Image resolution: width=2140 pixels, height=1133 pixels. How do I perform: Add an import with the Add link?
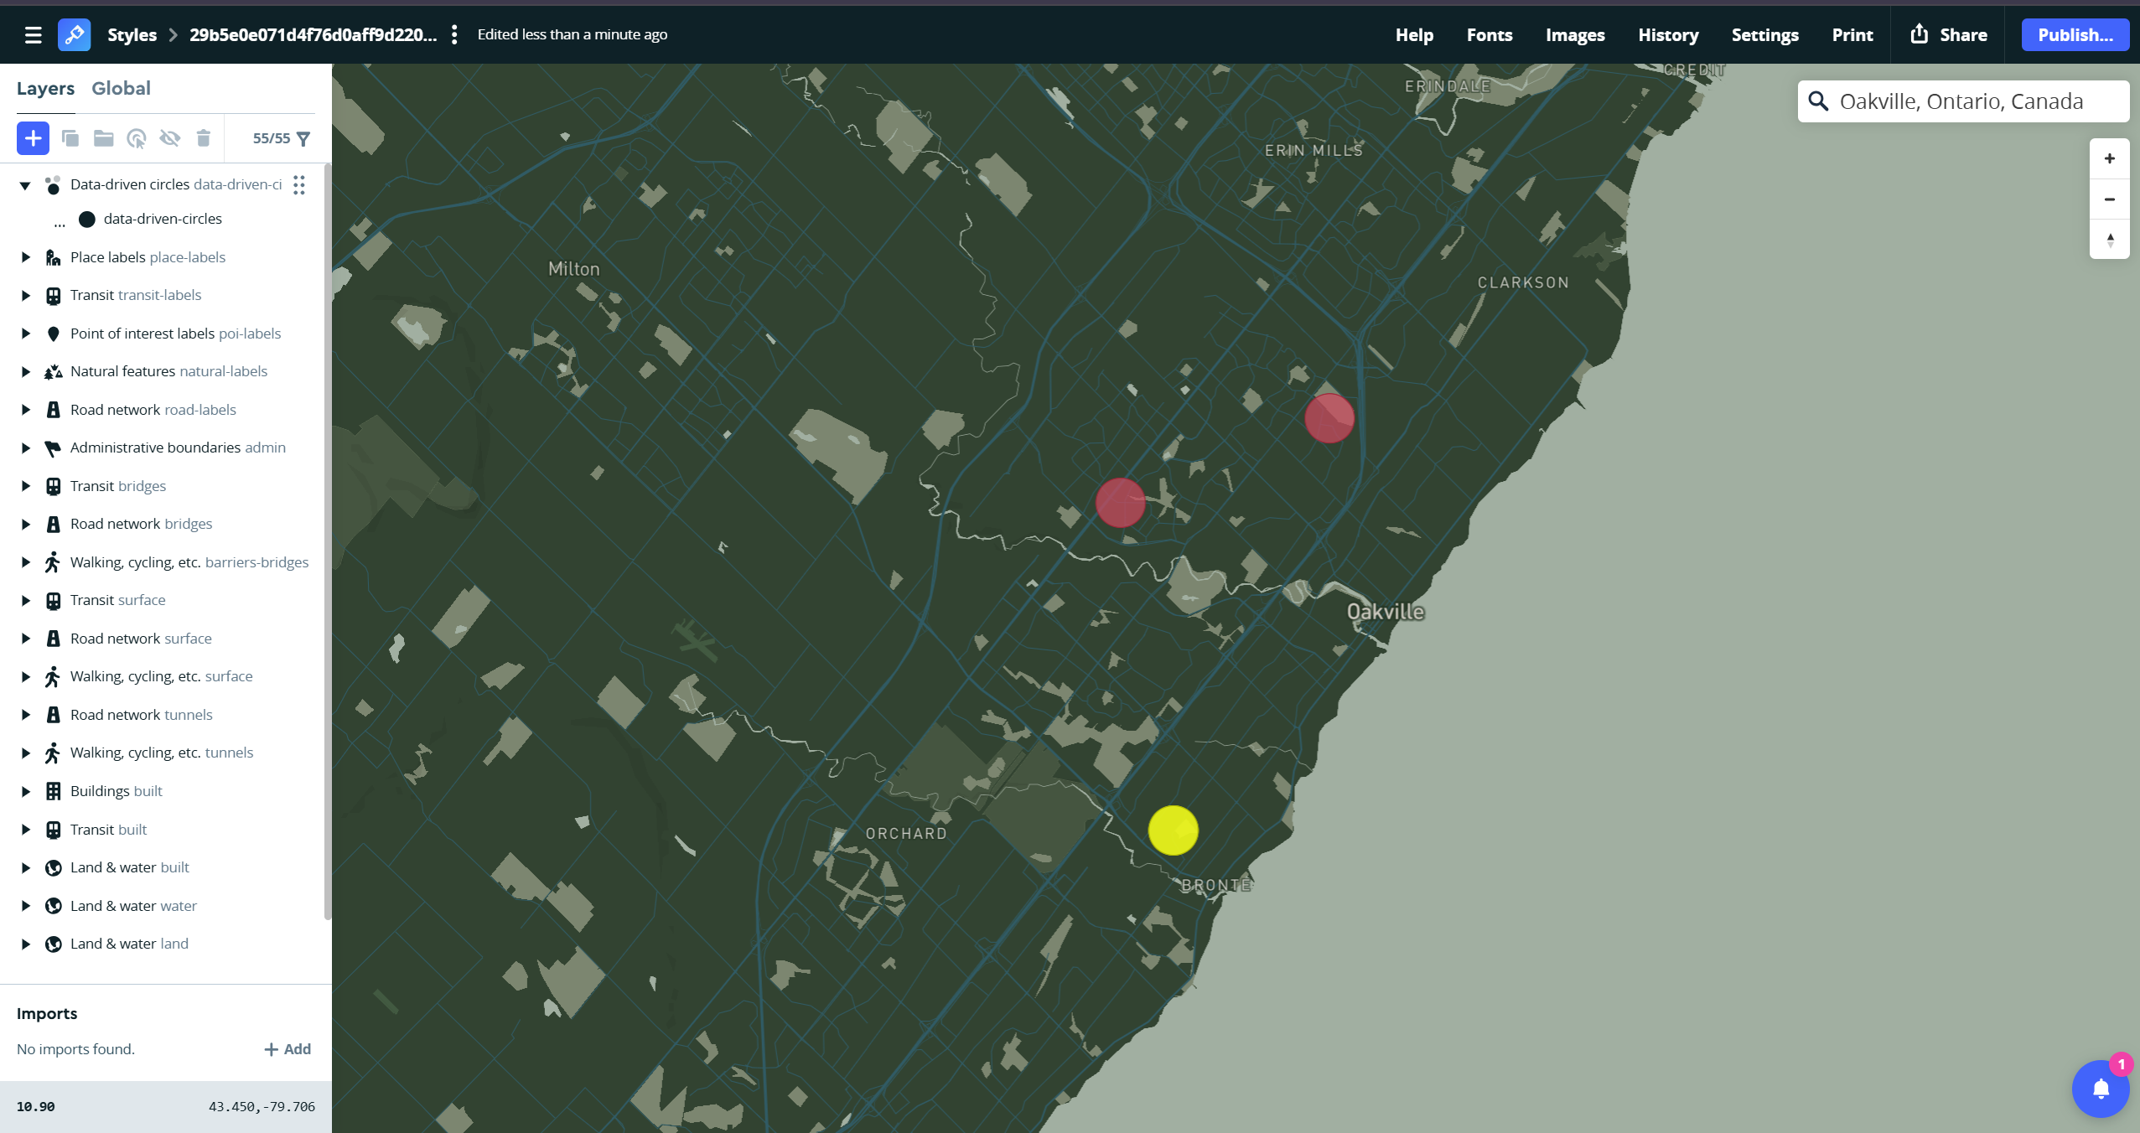pyautogui.click(x=287, y=1048)
